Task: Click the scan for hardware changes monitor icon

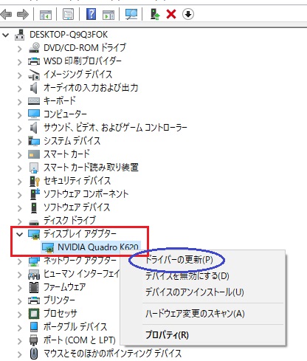Action: (131, 14)
